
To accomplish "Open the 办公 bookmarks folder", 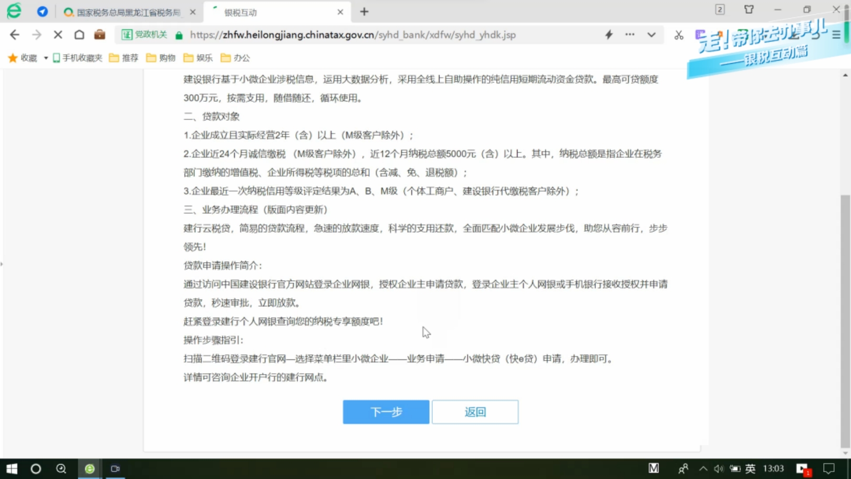I will pos(235,58).
